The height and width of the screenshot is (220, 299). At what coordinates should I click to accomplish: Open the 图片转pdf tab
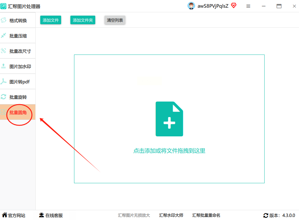click(x=18, y=82)
